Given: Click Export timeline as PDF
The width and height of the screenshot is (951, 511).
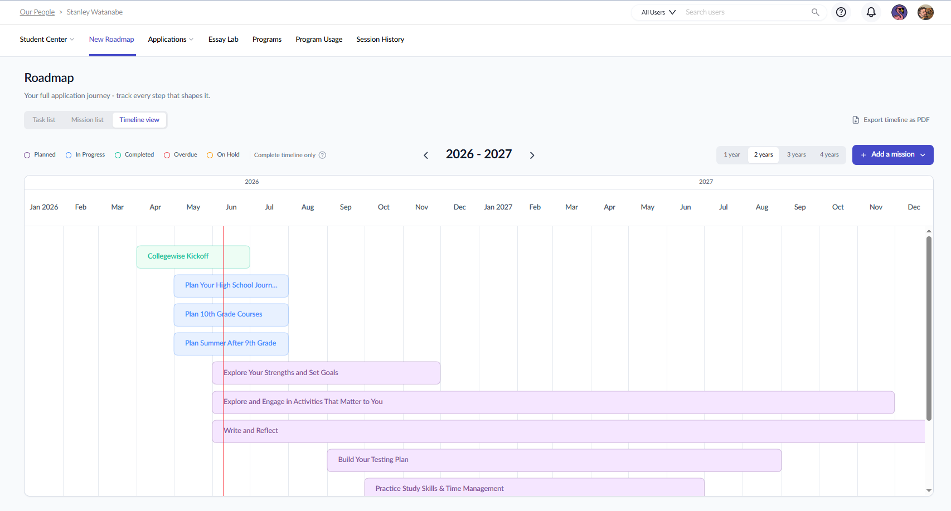Looking at the screenshot, I should pyautogui.click(x=891, y=120).
